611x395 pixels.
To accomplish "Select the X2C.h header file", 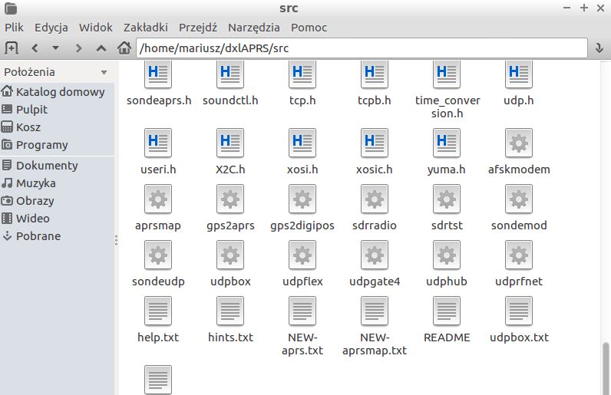I will pos(230,152).
